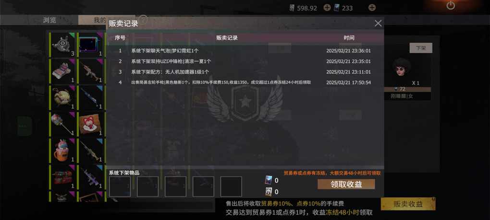This screenshot has height=220, width=490.
Task: Add points via plus beside 233
Action: click(372, 8)
